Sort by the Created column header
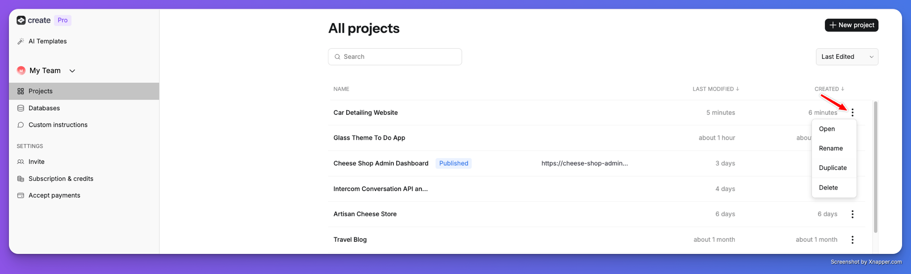Screen dimensions: 911x274 click(x=829, y=89)
